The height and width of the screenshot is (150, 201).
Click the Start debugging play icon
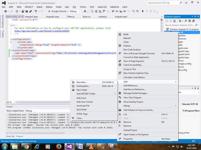pos(49,11)
